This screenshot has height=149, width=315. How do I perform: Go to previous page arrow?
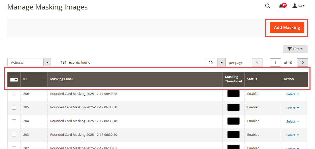(x=257, y=62)
